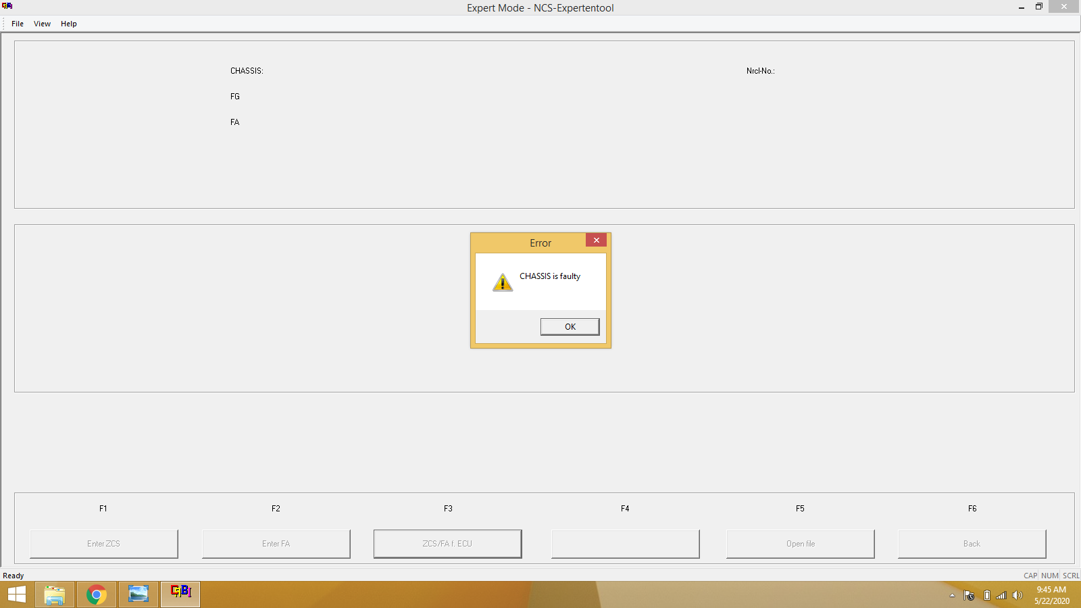The image size is (1081, 608).
Task: Open the Windows Start menu
Action: [x=17, y=594]
